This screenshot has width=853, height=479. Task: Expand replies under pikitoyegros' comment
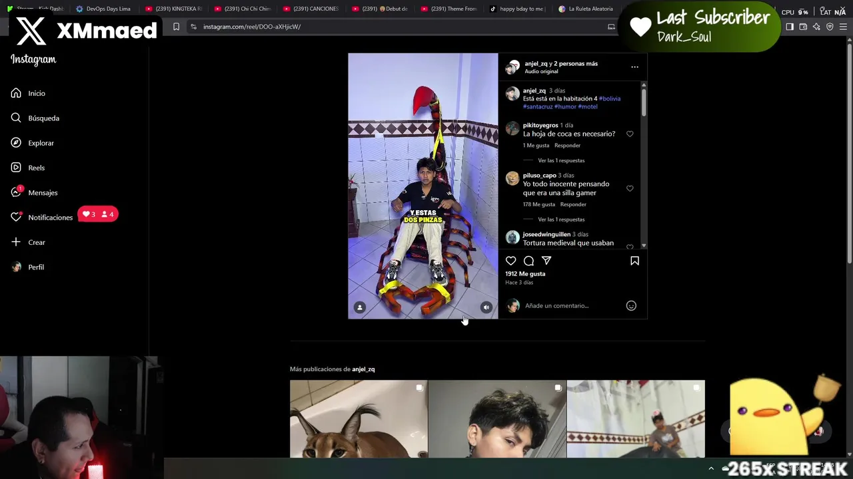click(x=561, y=160)
